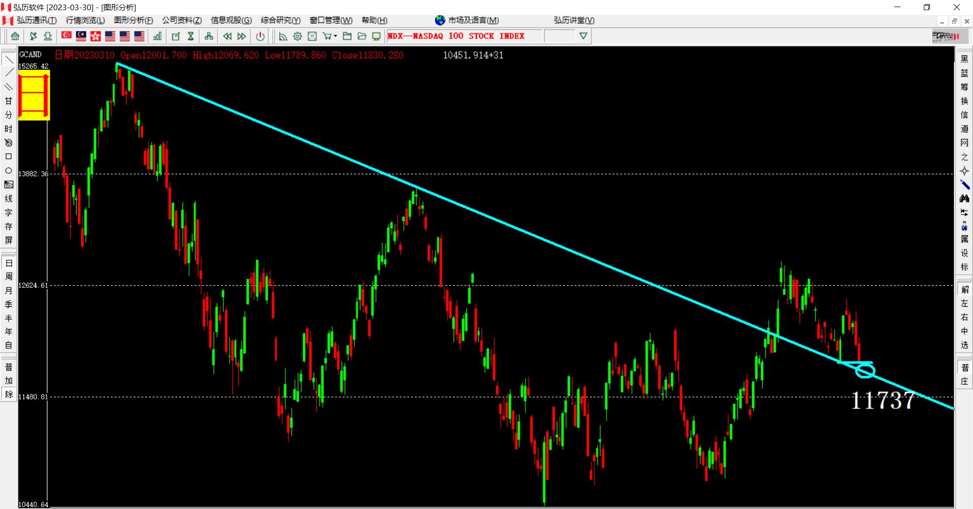Switch to daily period (日)
Viewport: 973px width, 509px height.
9,263
